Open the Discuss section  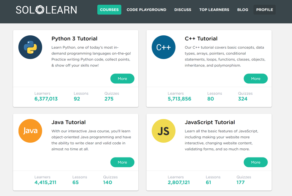point(183,10)
